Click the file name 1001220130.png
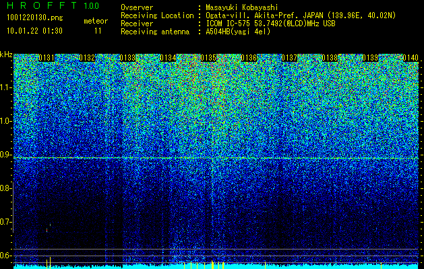This screenshot has width=424, height=269. [x=35, y=17]
